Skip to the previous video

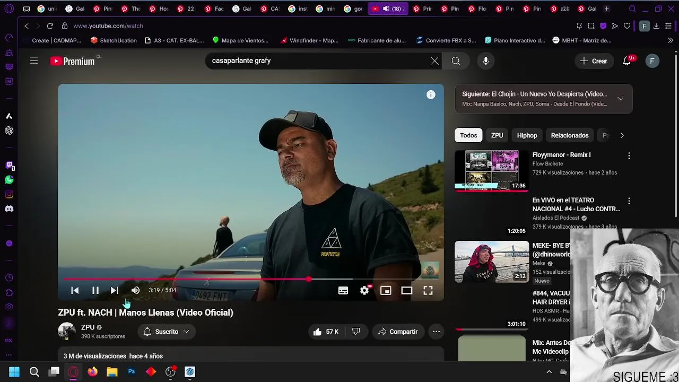(x=75, y=290)
